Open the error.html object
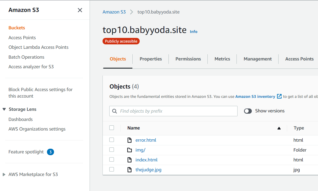The width and height of the screenshot is (318, 191). point(146,140)
